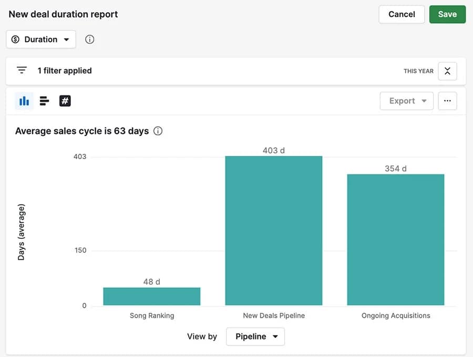Click the collapse filter bar icon
Viewport: 473px width, 357px height.
[x=447, y=70]
